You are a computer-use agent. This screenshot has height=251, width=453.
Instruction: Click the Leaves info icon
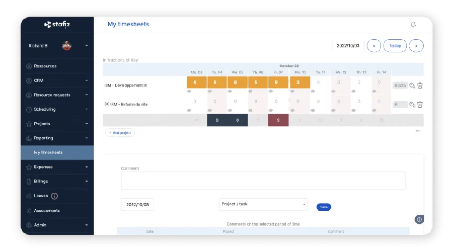point(54,196)
